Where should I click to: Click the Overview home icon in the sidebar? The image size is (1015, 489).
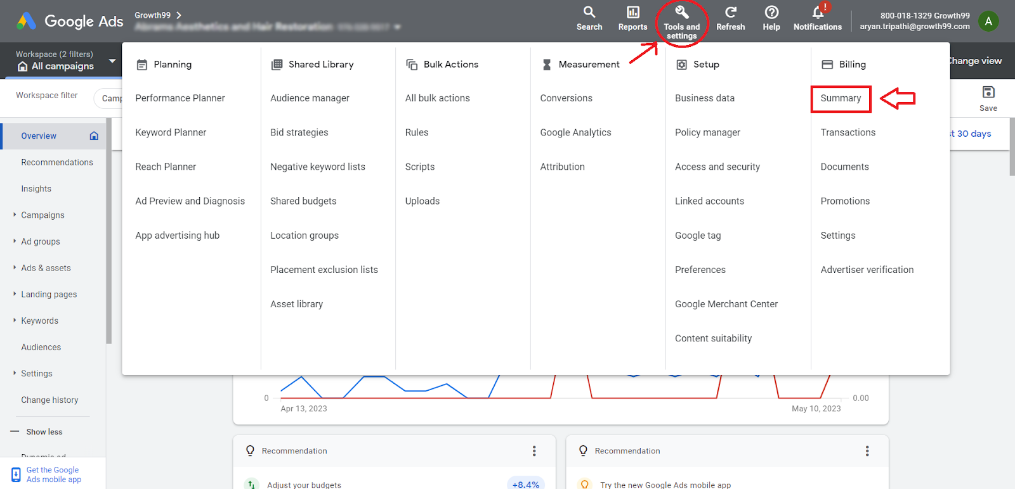94,136
